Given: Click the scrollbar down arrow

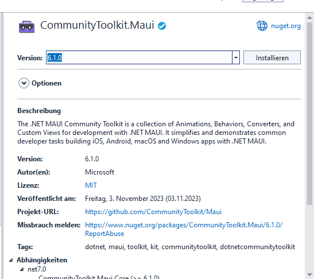Looking at the screenshot, I should pyautogui.click(x=309, y=274).
